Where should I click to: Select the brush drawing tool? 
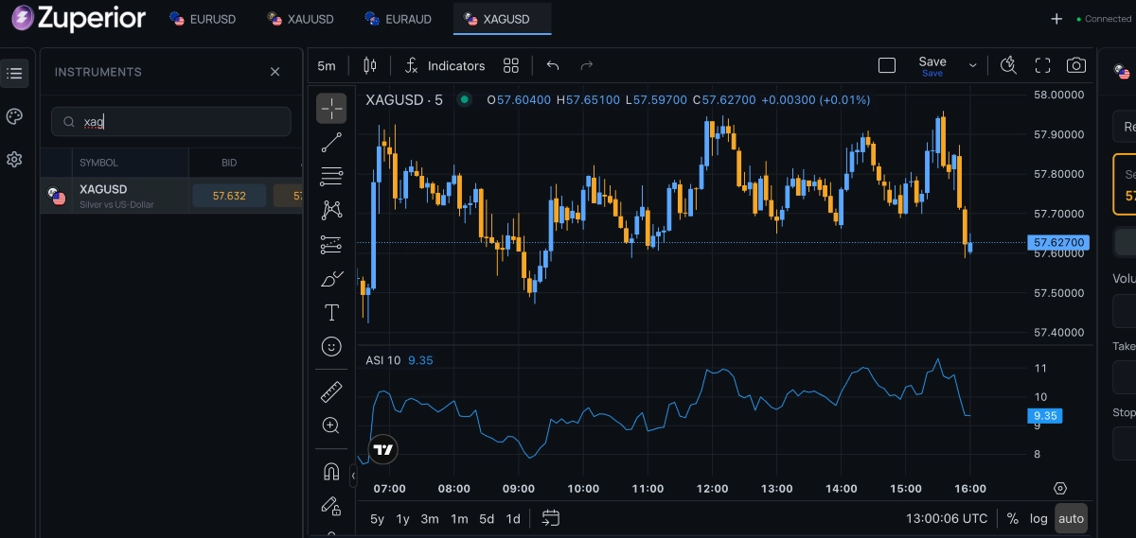[x=331, y=279]
